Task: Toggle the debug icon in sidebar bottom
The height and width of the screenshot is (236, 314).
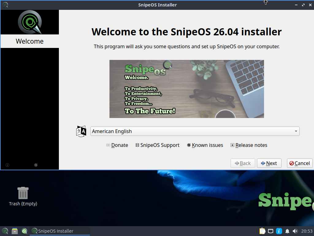Action: click(x=36, y=165)
